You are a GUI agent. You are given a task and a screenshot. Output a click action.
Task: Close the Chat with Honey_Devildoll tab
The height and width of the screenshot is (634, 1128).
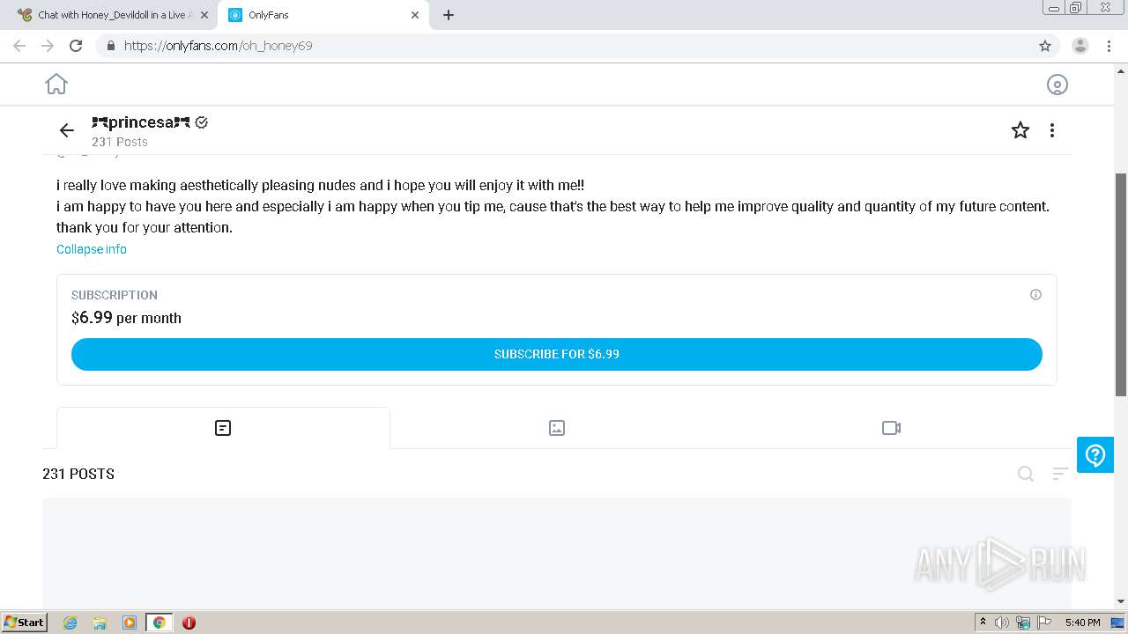click(x=204, y=15)
